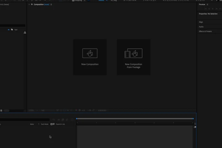Click the Last Frame button in Preview panel
Screen dimensions: 222x148
(220, 9)
